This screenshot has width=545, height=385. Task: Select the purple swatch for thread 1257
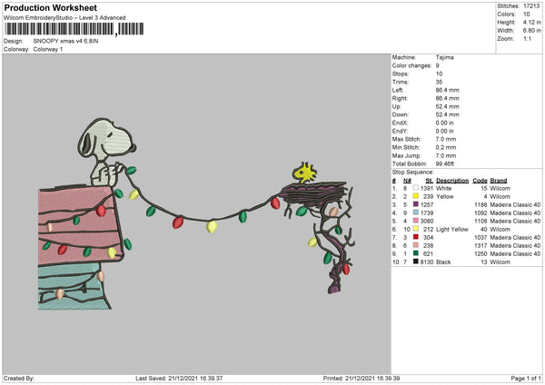(415, 204)
